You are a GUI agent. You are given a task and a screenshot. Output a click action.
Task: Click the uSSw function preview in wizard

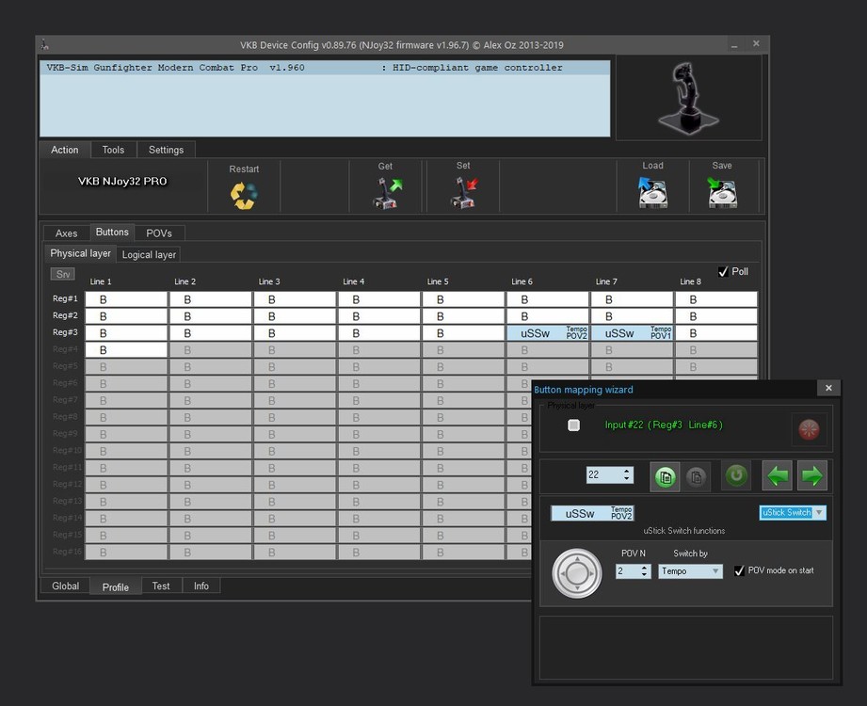tap(592, 513)
